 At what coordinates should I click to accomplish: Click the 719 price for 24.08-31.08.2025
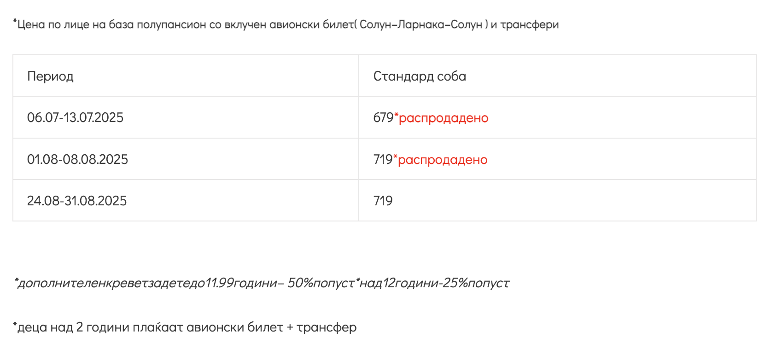383,201
